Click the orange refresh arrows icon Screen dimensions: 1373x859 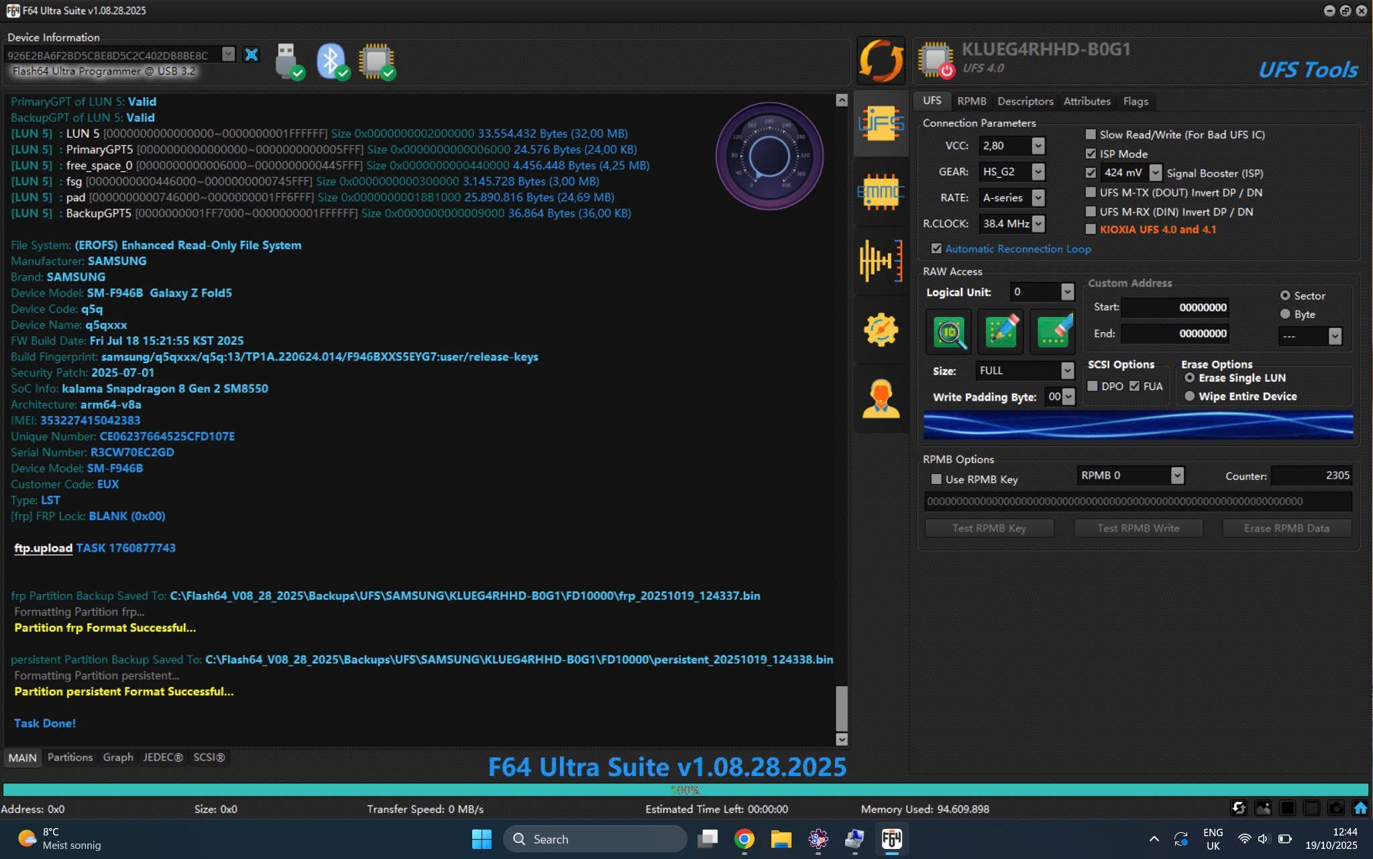881,61
